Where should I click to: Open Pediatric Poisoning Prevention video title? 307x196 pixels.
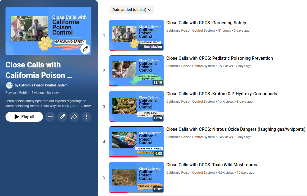tap(219, 58)
